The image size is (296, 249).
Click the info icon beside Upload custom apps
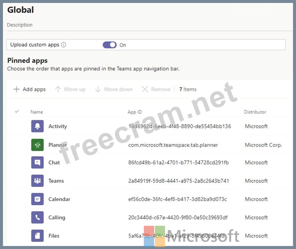point(63,45)
